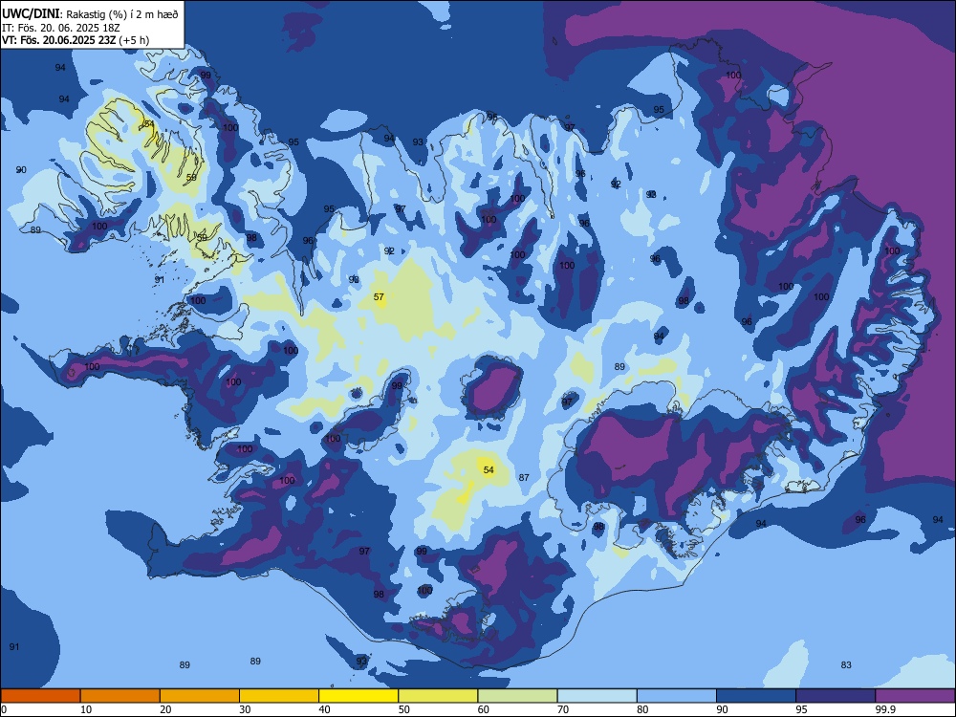Click the bright yellow 40–50 legend swatch

point(358,696)
